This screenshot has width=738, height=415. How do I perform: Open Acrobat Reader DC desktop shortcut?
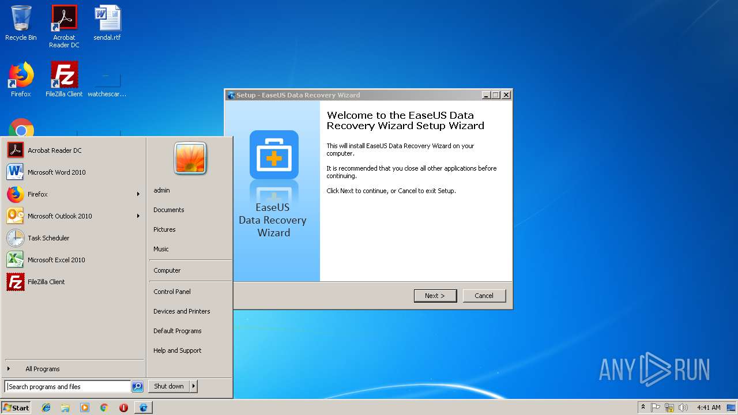[x=64, y=27]
